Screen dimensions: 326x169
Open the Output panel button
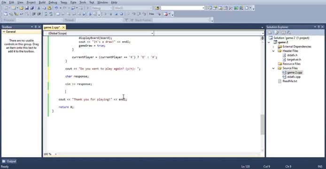[9, 161]
